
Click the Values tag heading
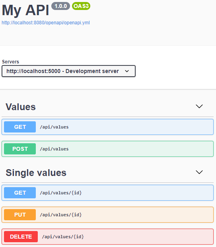coord(21,107)
